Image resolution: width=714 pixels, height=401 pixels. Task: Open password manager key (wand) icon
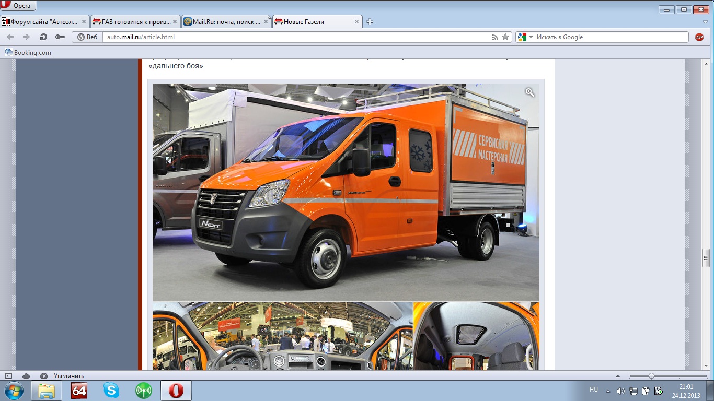coord(60,37)
